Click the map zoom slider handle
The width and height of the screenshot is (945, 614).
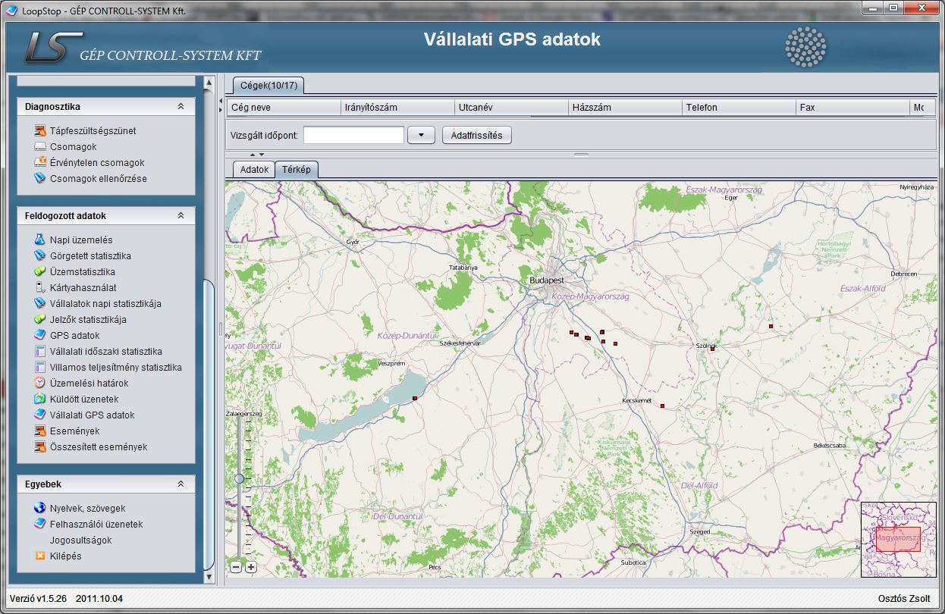[240, 478]
